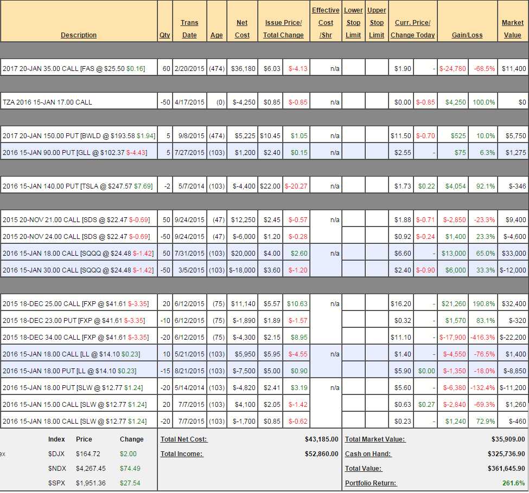Image resolution: width=529 pixels, height=493 pixels.
Task: Sort the table by the Description column header
Action: (79, 35)
